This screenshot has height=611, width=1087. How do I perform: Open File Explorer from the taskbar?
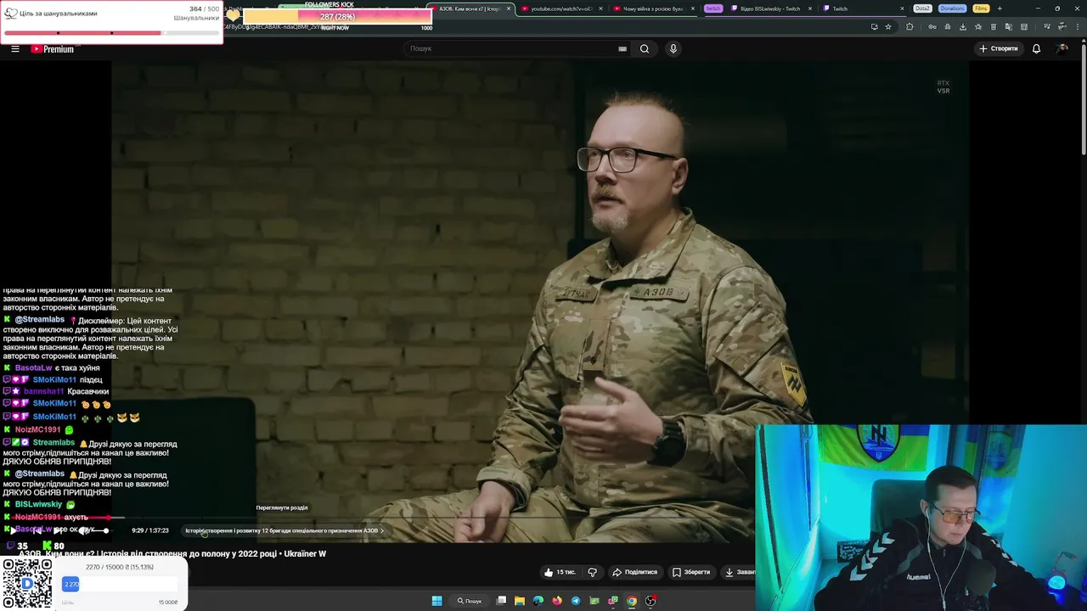pyautogui.click(x=519, y=601)
